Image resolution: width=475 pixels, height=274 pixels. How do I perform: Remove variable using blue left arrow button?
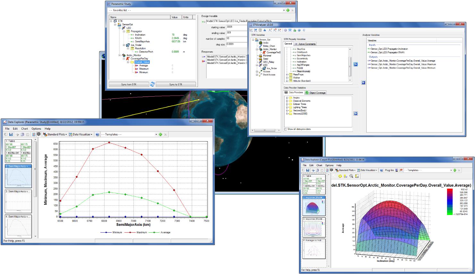[x=363, y=83]
